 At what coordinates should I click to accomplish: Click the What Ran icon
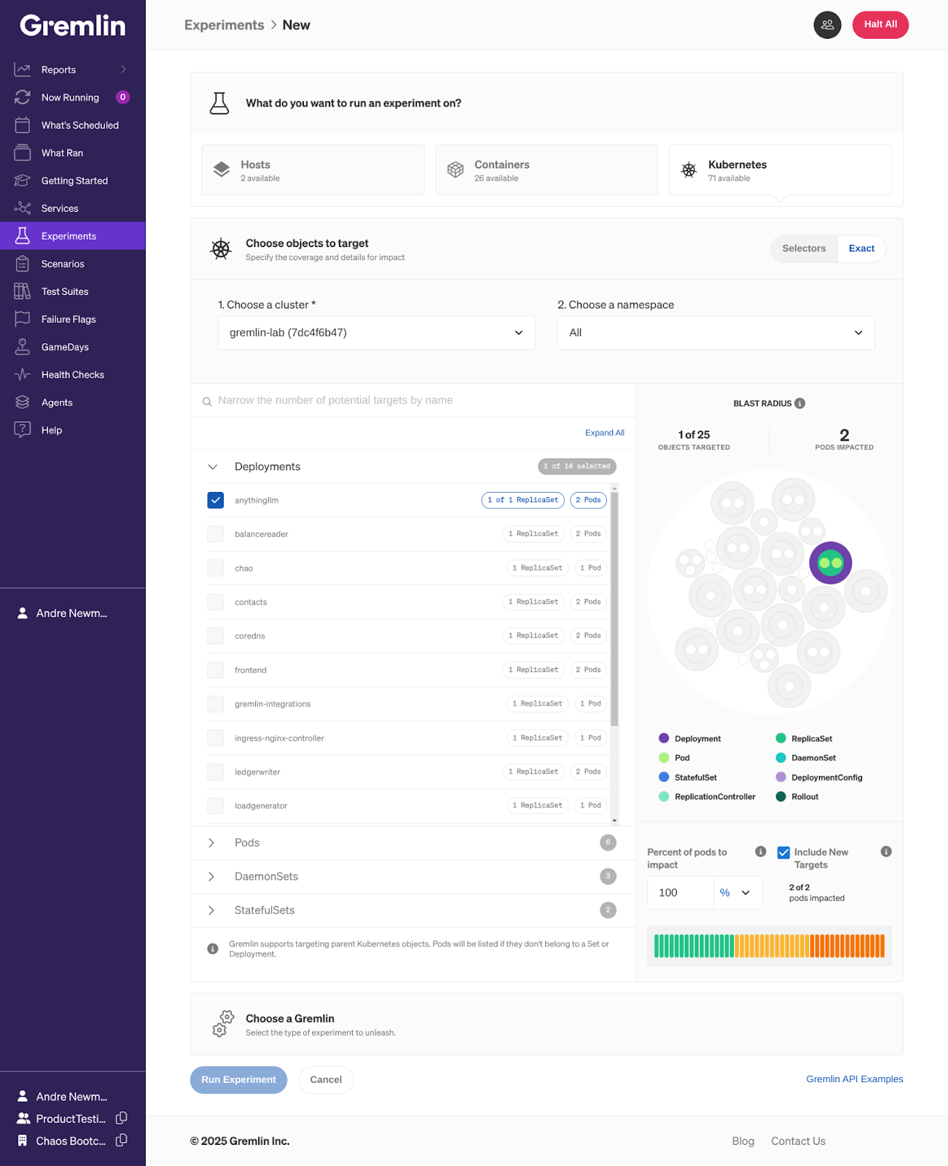(23, 152)
